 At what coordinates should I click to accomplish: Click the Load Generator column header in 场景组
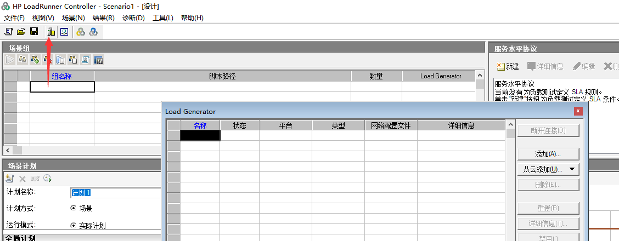tap(439, 76)
